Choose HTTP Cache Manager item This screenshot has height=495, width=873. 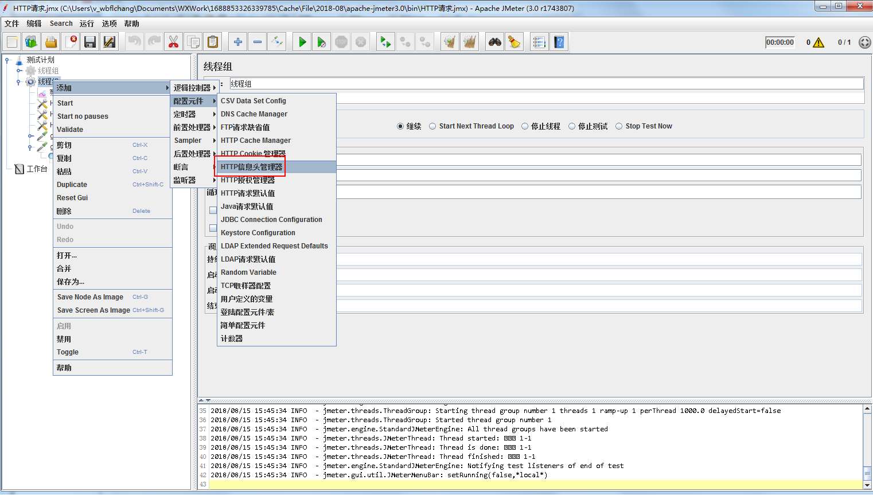click(277, 141)
